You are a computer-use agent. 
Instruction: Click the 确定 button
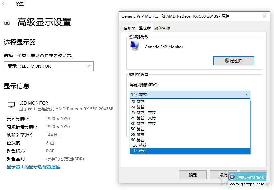point(193,175)
